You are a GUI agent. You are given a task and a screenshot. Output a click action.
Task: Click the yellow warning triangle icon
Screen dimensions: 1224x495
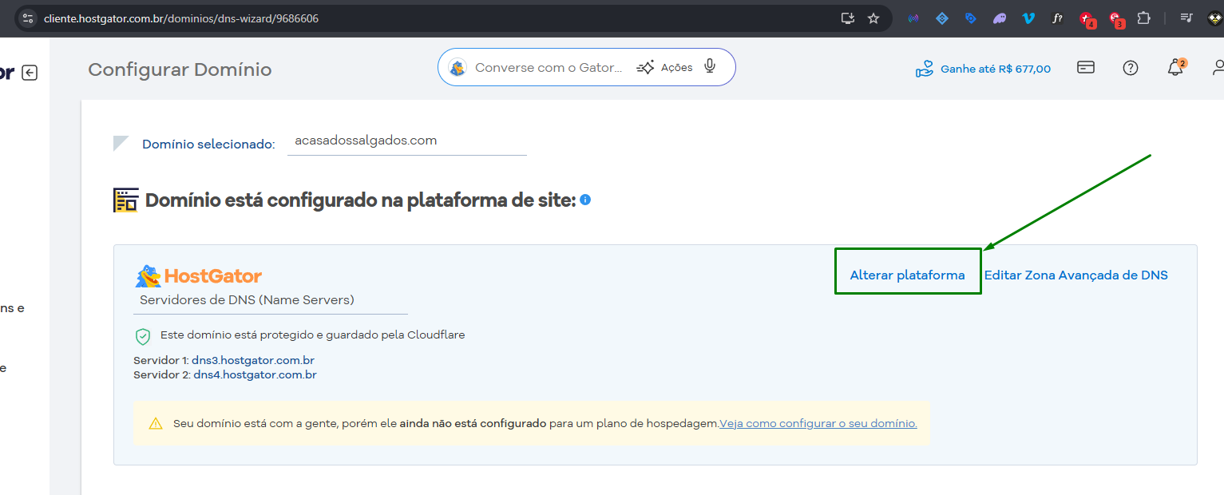tap(156, 423)
